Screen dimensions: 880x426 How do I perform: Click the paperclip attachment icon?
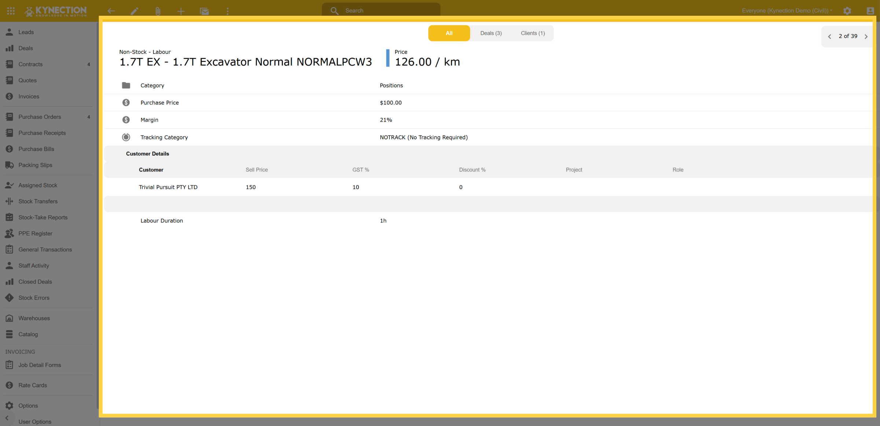(158, 11)
